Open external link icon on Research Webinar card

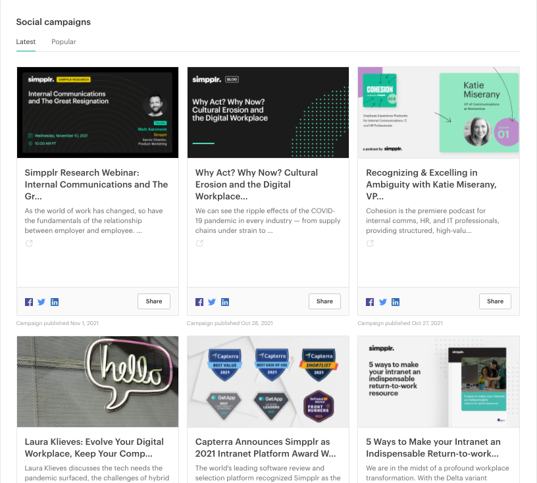coord(29,243)
